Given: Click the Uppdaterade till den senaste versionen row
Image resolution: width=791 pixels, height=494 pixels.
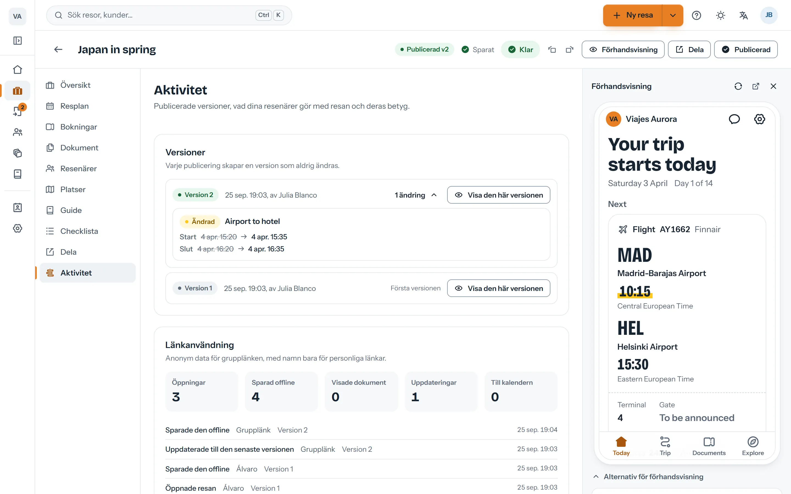Looking at the screenshot, I should click(x=361, y=449).
